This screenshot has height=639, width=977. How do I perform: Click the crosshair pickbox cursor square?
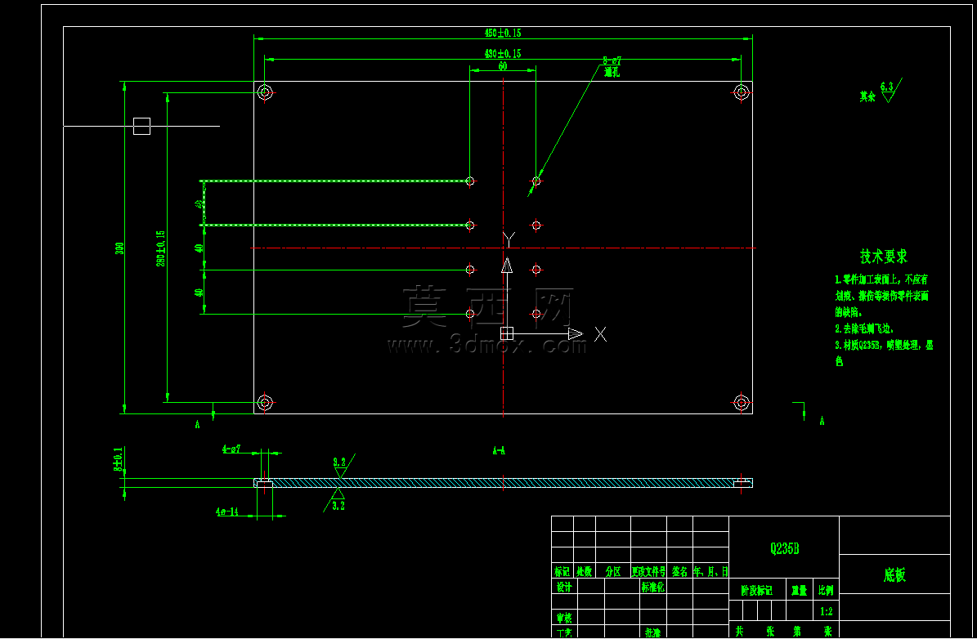pyautogui.click(x=142, y=127)
